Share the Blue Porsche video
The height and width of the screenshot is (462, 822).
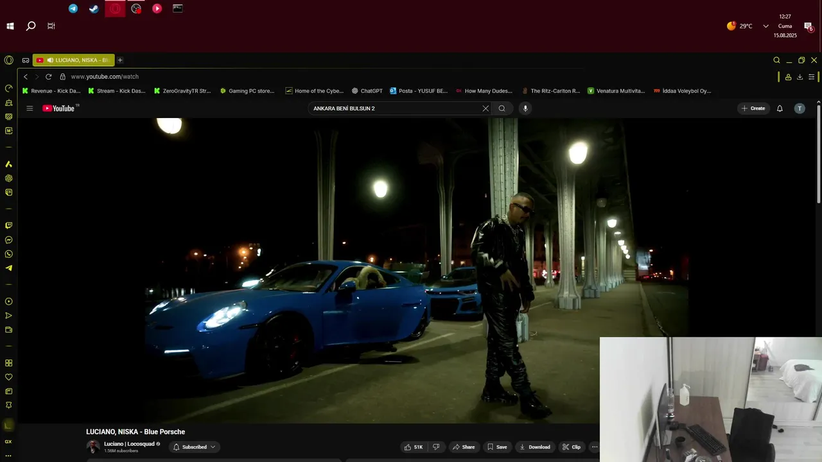pyautogui.click(x=463, y=447)
